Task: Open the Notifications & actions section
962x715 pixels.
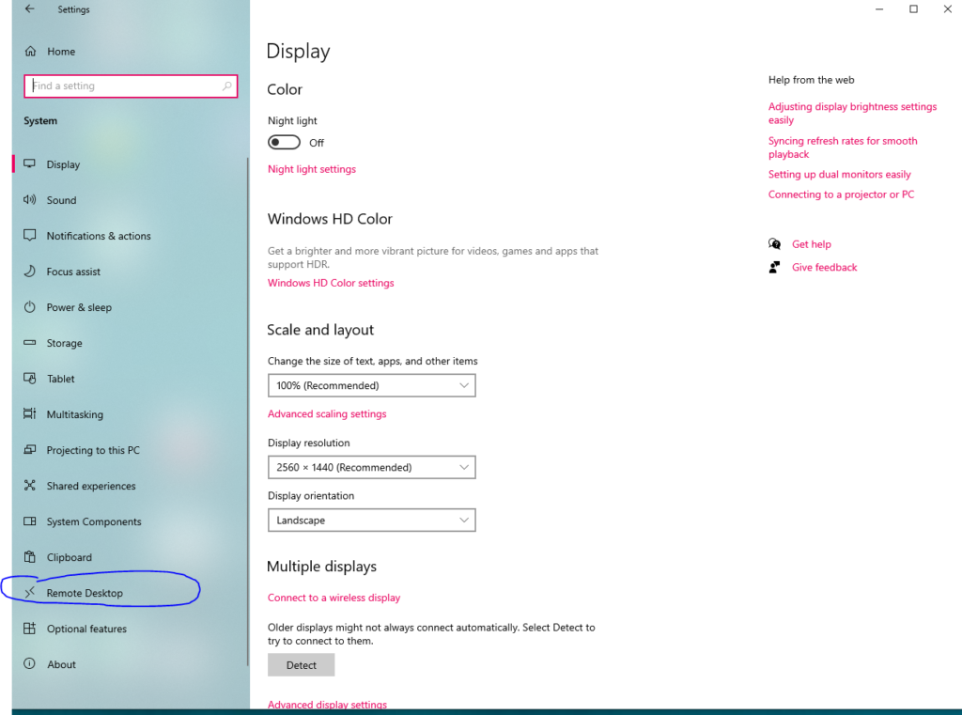Action: coord(99,236)
